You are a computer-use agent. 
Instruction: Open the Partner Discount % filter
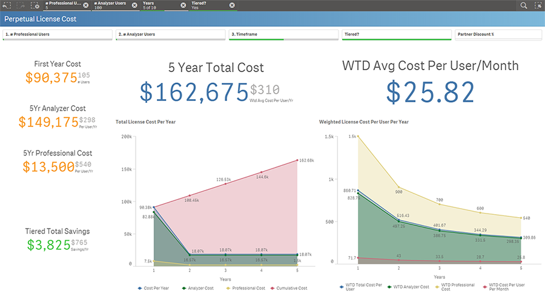point(498,34)
